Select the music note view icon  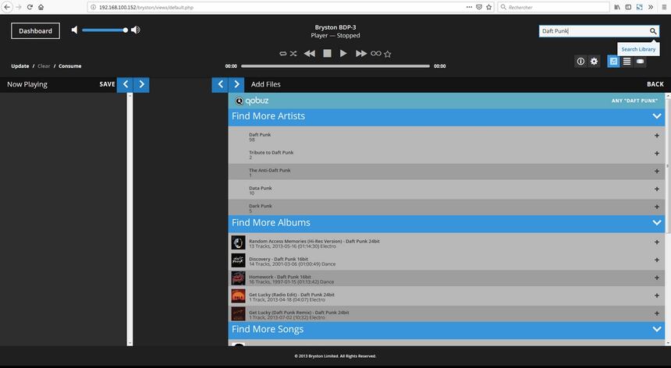coord(613,61)
